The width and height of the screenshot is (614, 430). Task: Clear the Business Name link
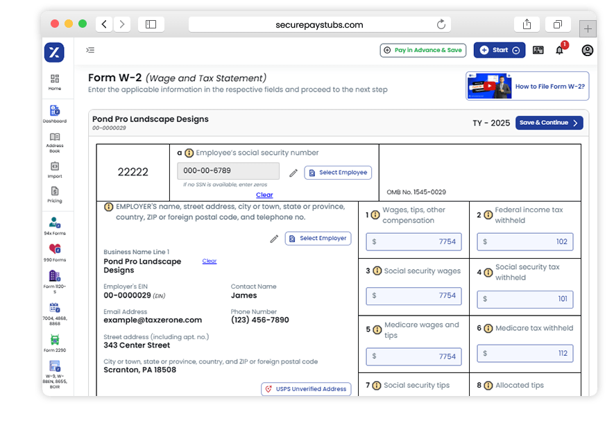210,261
